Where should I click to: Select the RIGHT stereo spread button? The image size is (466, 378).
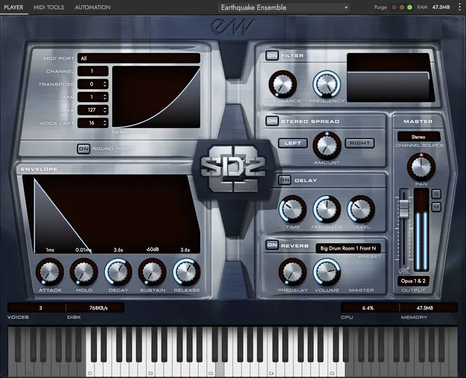tap(360, 143)
